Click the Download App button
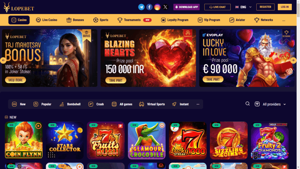Screen dimensions: 300x169 coord(187,7)
